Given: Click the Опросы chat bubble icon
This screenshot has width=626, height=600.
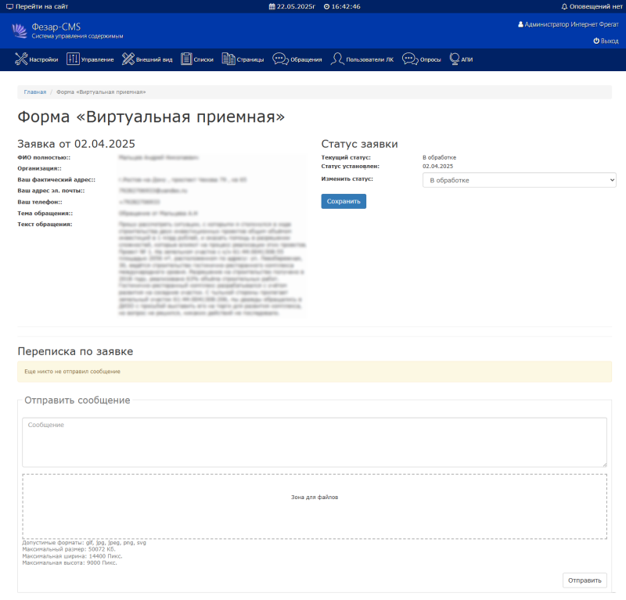Looking at the screenshot, I should click(409, 59).
